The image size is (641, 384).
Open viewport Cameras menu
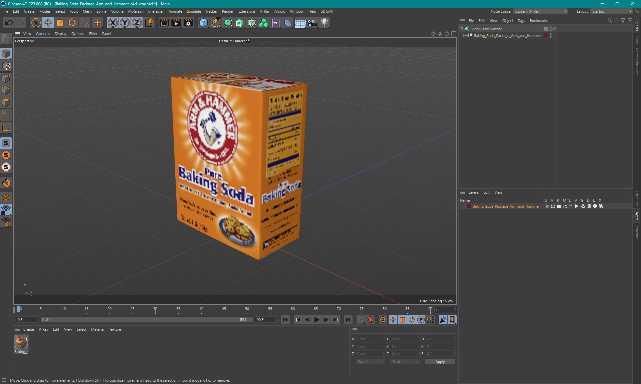(x=43, y=34)
